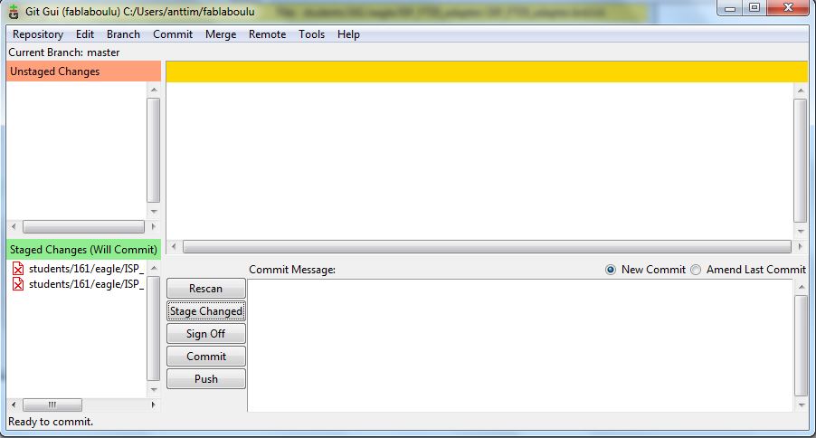
Task: Open the Help menu
Action: (348, 34)
